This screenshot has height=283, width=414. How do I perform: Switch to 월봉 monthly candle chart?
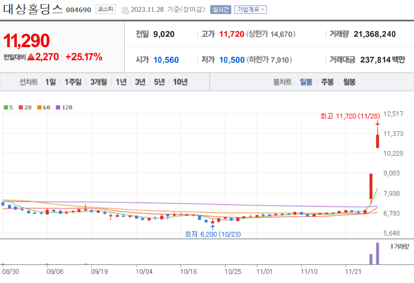click(349, 82)
